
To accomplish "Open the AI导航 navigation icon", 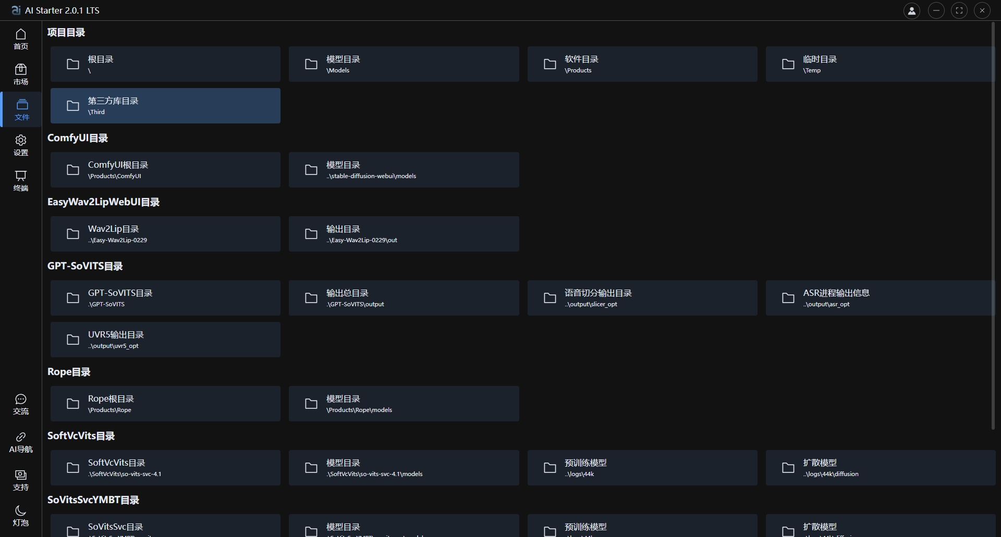I will tap(20, 442).
